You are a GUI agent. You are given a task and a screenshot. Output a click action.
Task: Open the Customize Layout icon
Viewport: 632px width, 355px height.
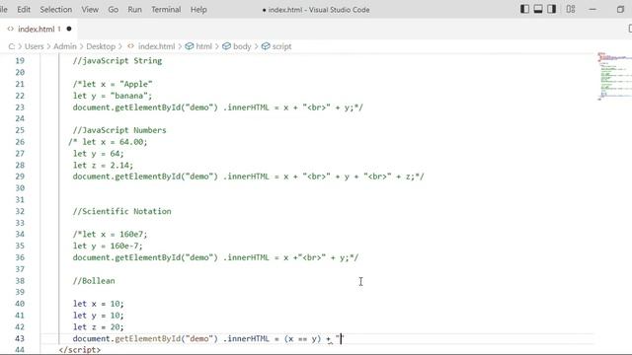point(571,9)
